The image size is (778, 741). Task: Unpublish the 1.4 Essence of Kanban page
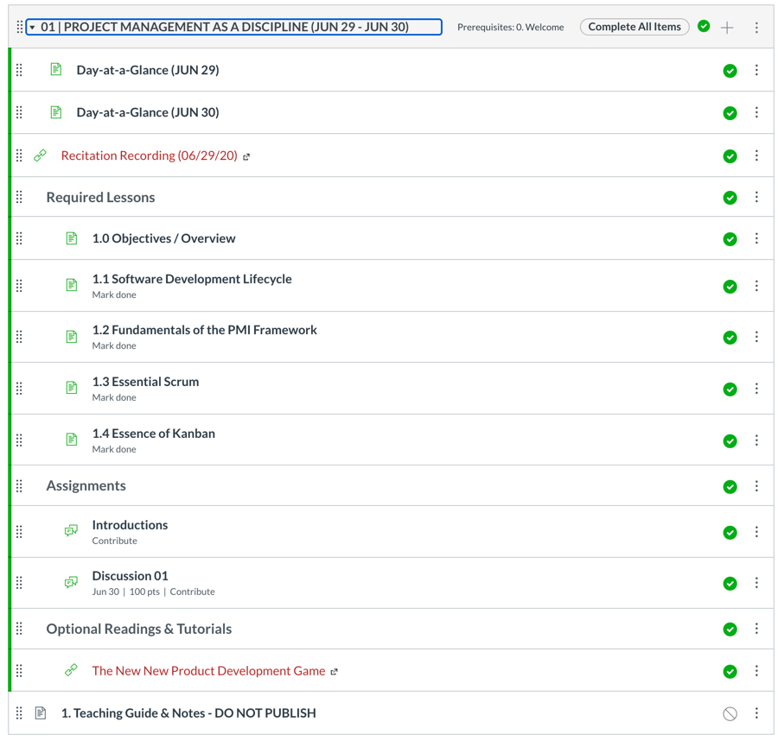730,440
